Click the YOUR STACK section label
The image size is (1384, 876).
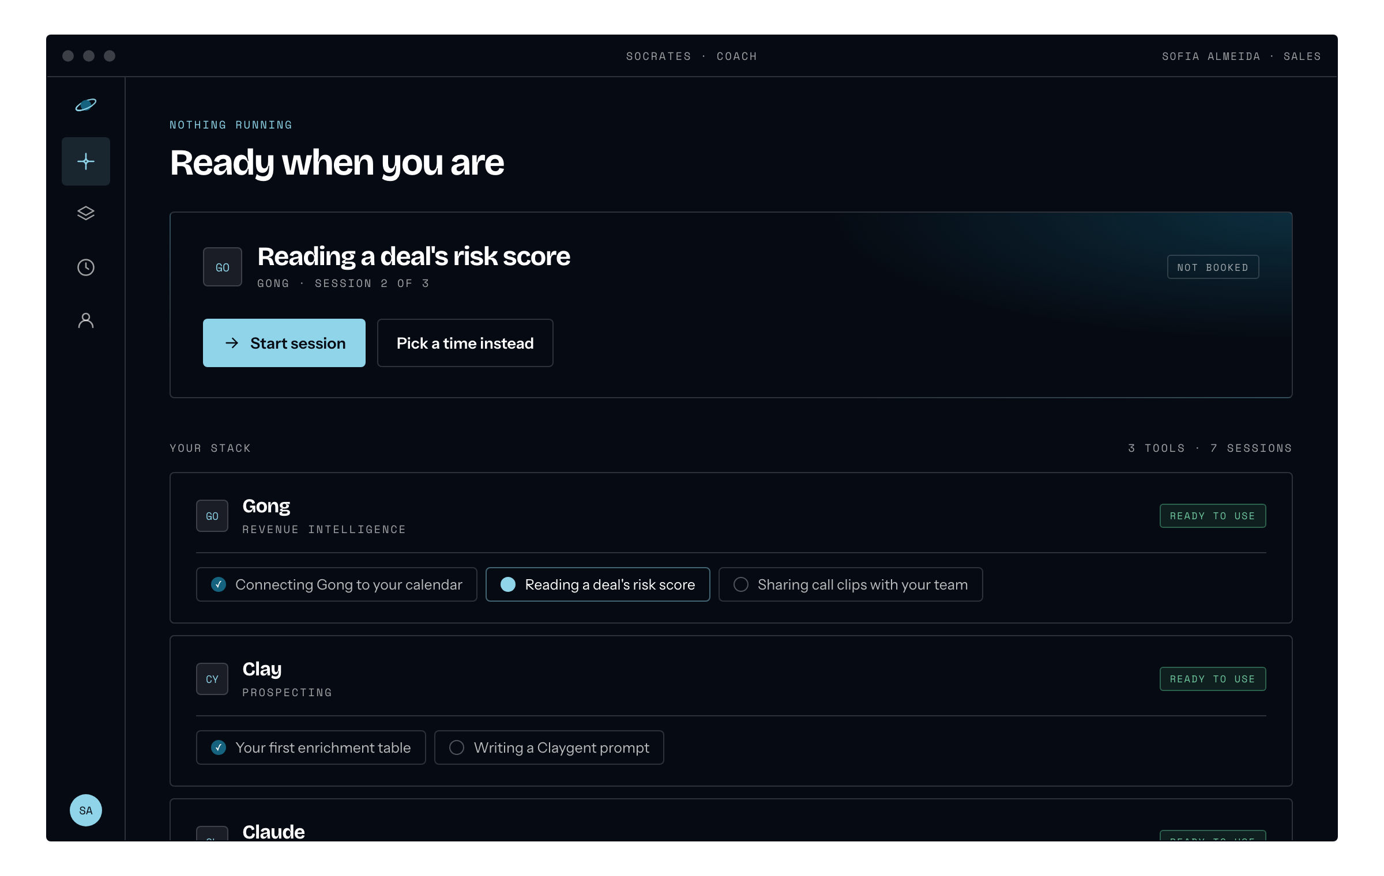coord(210,448)
